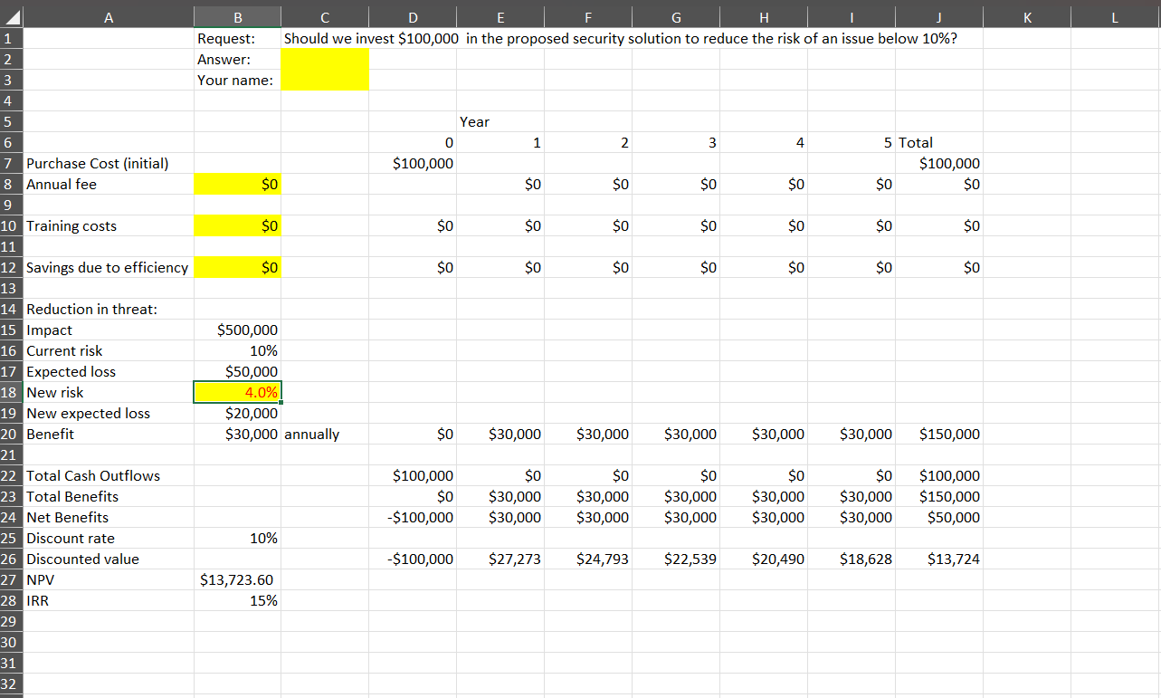Click the Discounted value total $13,724
Image resolution: width=1161 pixels, height=698 pixels.
pyautogui.click(x=939, y=559)
